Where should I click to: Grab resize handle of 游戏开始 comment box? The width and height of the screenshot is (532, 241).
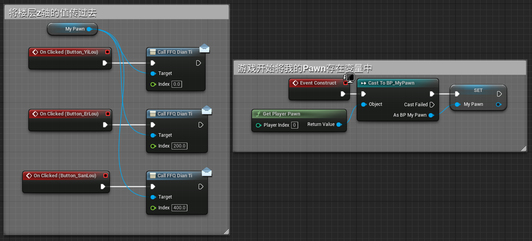[523, 148]
